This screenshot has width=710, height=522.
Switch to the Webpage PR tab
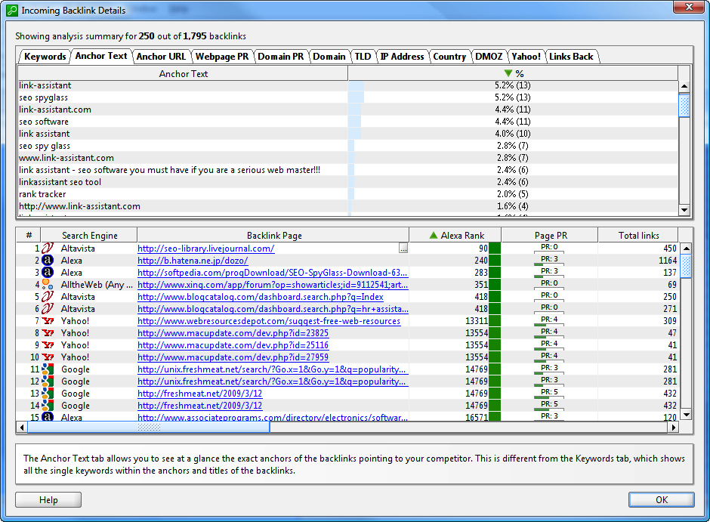pyautogui.click(x=222, y=57)
